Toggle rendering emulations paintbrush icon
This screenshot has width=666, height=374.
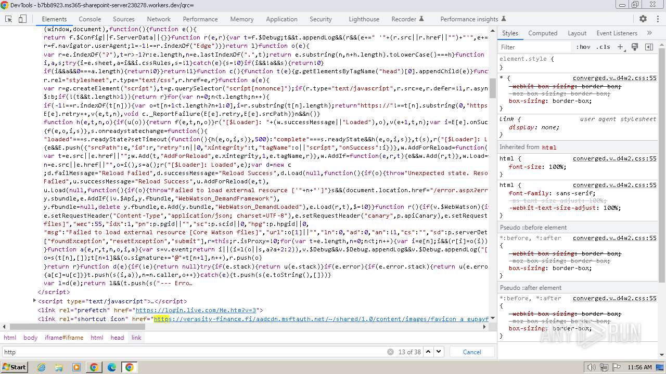click(x=635, y=47)
